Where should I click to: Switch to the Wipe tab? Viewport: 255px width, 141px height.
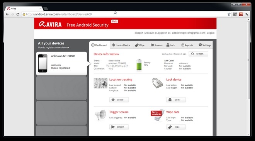pos(140,45)
